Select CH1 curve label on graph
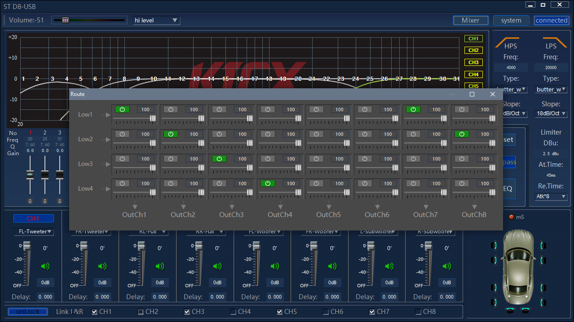Viewport: 574px width, 322px height. [473, 39]
